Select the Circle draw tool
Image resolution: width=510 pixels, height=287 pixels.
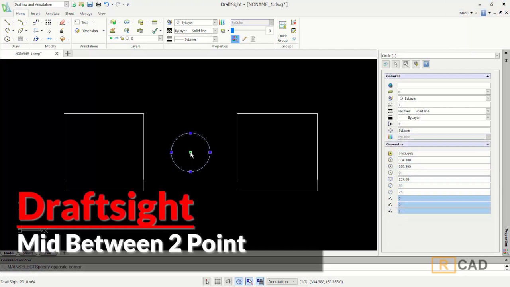point(7,39)
